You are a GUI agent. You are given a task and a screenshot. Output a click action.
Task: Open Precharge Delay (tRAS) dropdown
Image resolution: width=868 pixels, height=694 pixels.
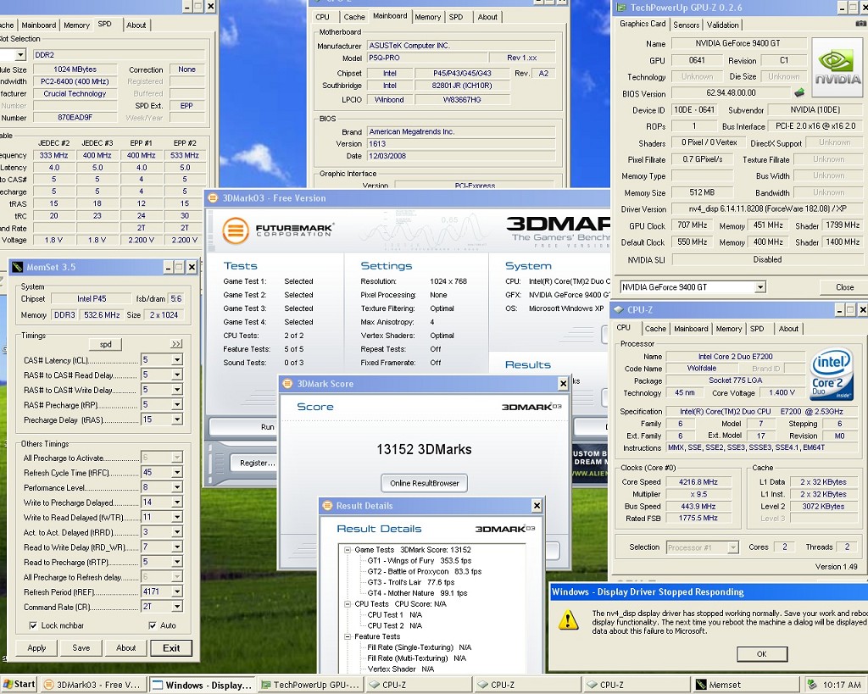pos(176,420)
